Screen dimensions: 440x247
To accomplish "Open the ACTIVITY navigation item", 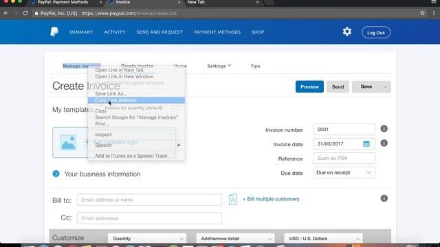I will pos(115,32).
